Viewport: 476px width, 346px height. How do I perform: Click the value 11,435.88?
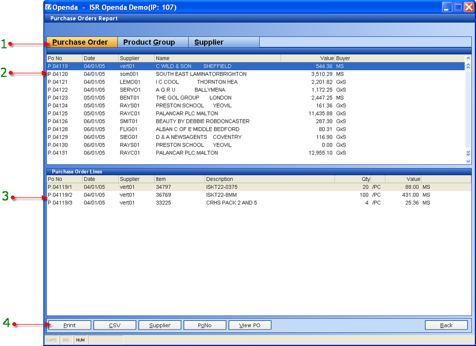coord(321,113)
